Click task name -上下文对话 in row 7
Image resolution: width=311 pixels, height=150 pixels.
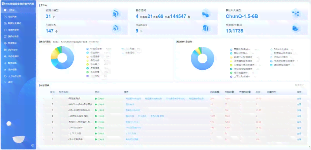pyautogui.click(x=75, y=134)
